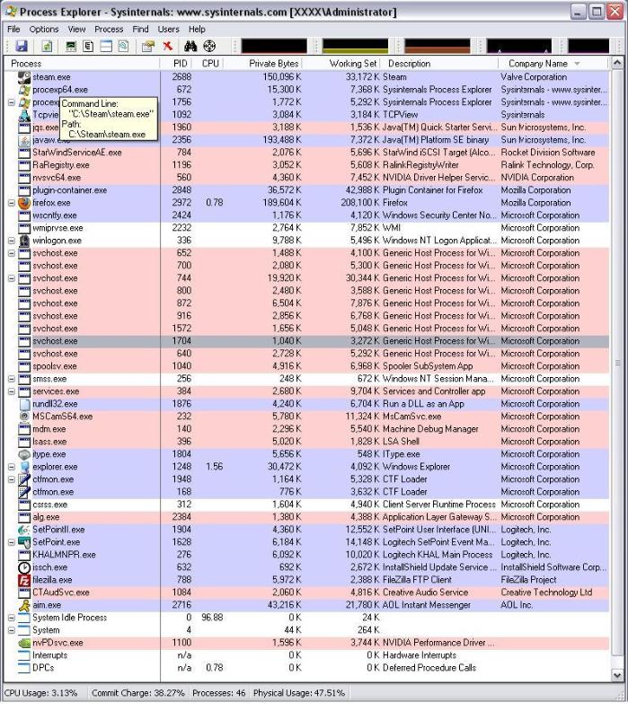Click the Sort by Description column header
Screen dimensions: 628x711
pyautogui.click(x=439, y=64)
